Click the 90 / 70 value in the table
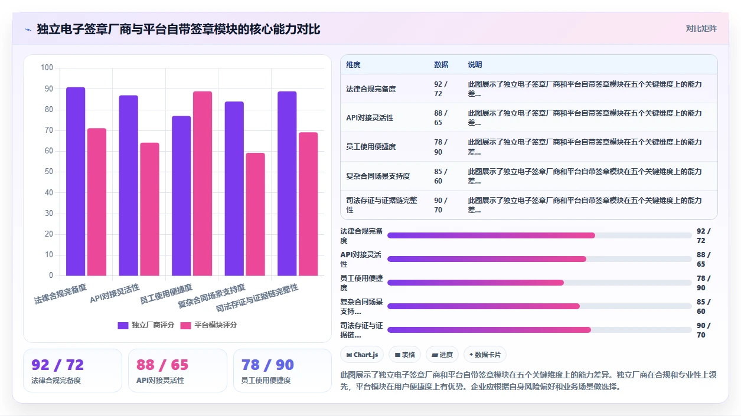 [x=440, y=205]
